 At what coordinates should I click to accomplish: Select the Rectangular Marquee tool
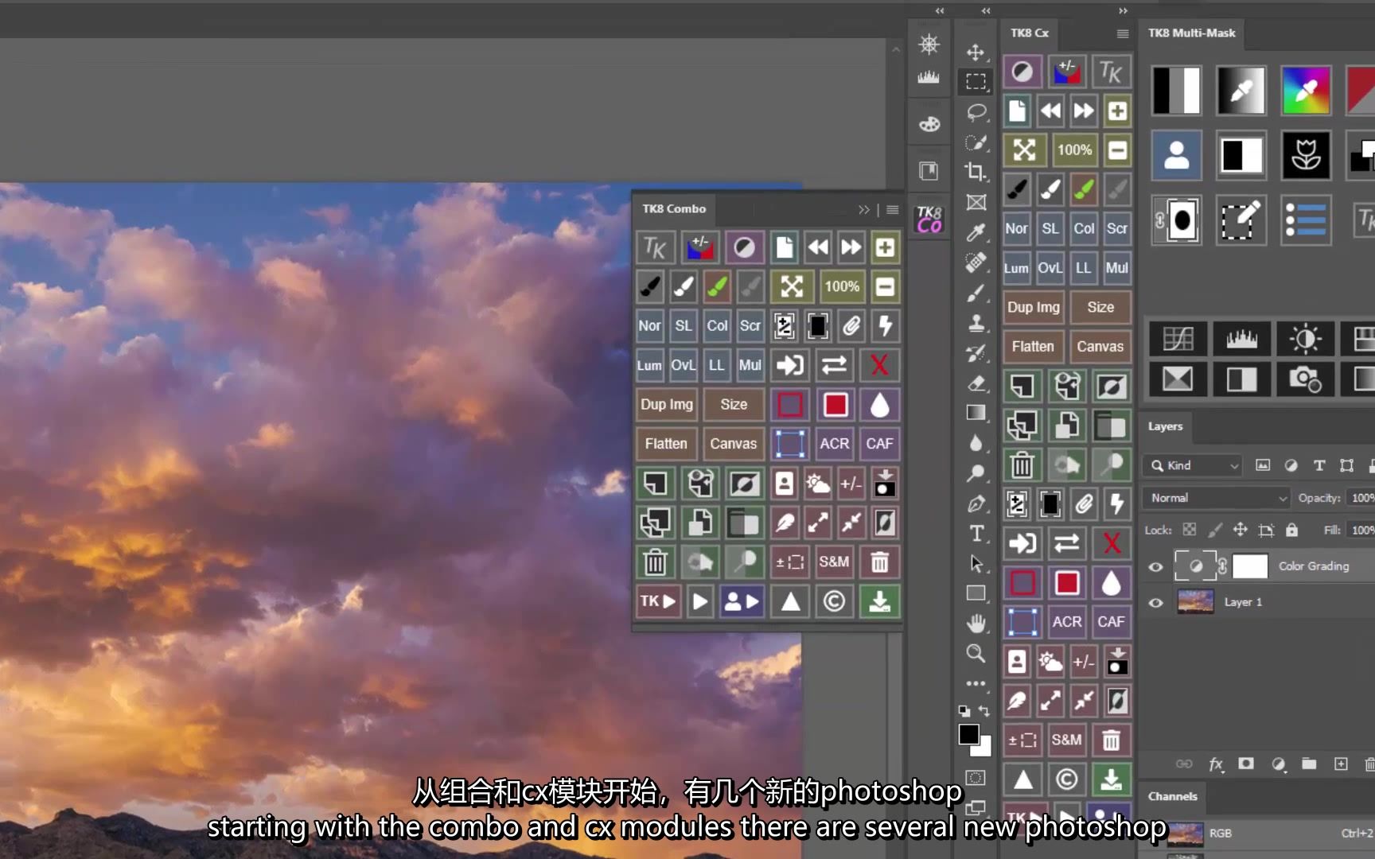(976, 82)
